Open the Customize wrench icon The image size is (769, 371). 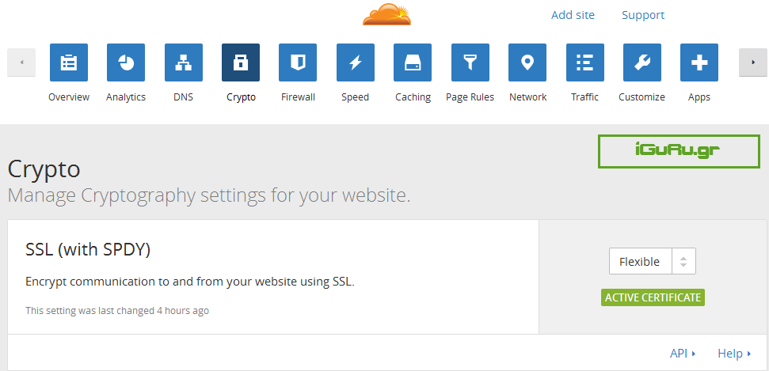[641, 62]
